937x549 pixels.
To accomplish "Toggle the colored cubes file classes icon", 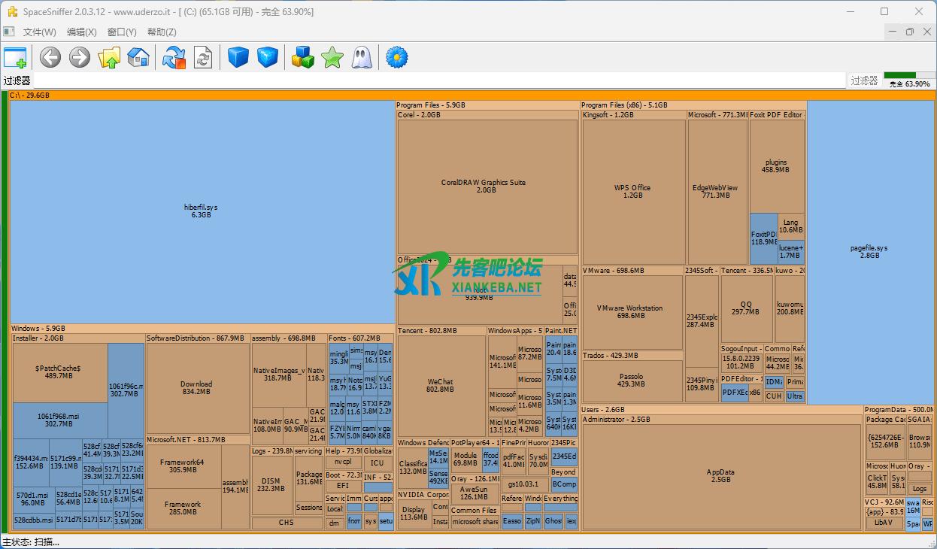I will coord(302,57).
